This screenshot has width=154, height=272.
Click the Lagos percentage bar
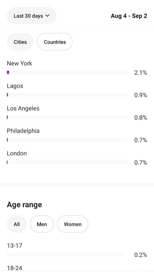coord(67,95)
